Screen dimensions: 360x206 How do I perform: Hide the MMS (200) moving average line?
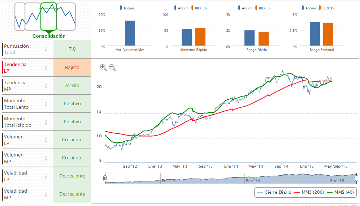(x=308, y=192)
